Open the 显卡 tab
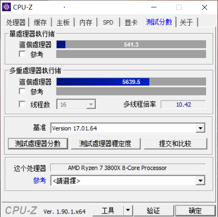The height and width of the screenshot is (217, 218). pyautogui.click(x=131, y=22)
